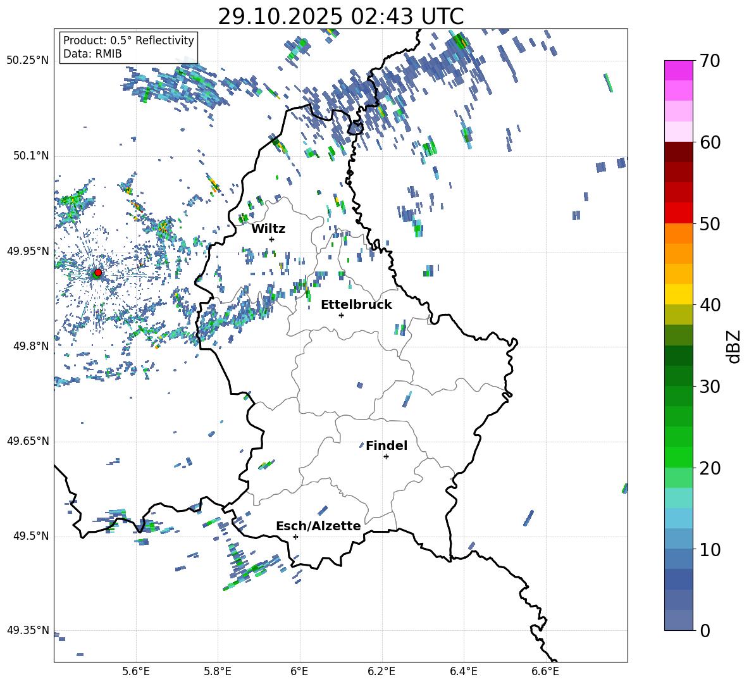
Task: Click the Ettelbruck city label
Action: click(356, 304)
